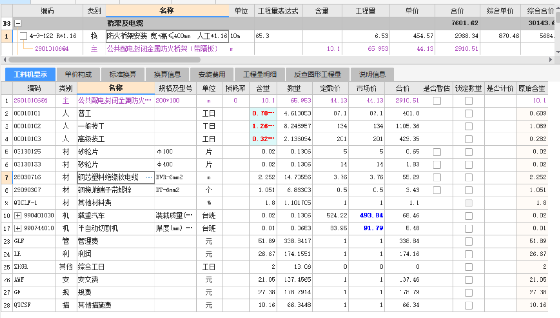Screen dimensions: 560x318
Task: Toggle 是否暂估 for 砂轮片 φ400
Action: coord(437,165)
